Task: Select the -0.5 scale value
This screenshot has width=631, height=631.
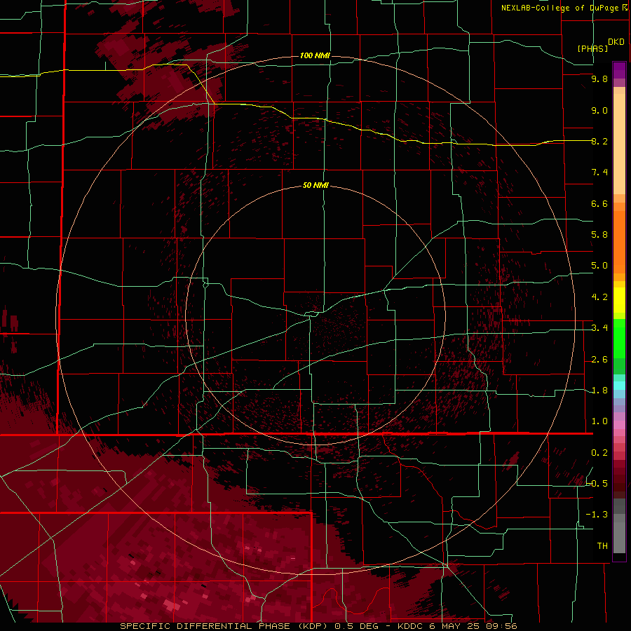Action: click(597, 484)
